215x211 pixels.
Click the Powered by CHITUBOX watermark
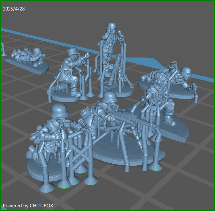coord(28,206)
